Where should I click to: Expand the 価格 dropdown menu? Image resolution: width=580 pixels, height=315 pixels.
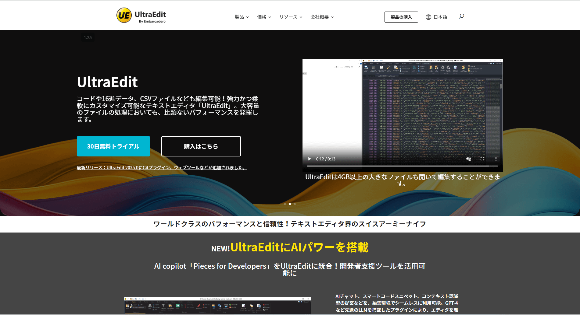pos(264,17)
